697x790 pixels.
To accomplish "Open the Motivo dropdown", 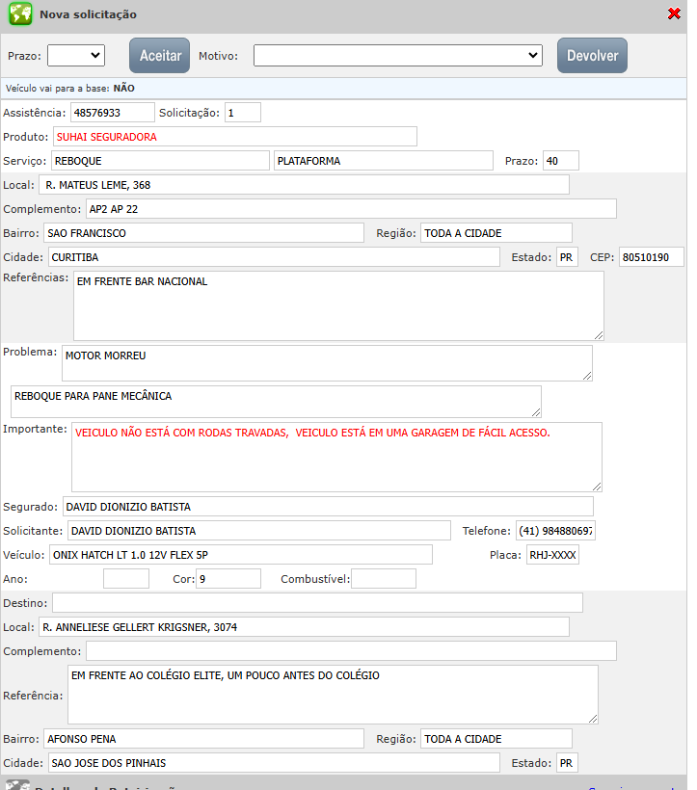I will (x=397, y=56).
